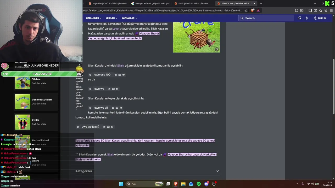The height and width of the screenshot is (188, 335).
Task: Open Silahlar card in sidebar
Action: pos(36,81)
